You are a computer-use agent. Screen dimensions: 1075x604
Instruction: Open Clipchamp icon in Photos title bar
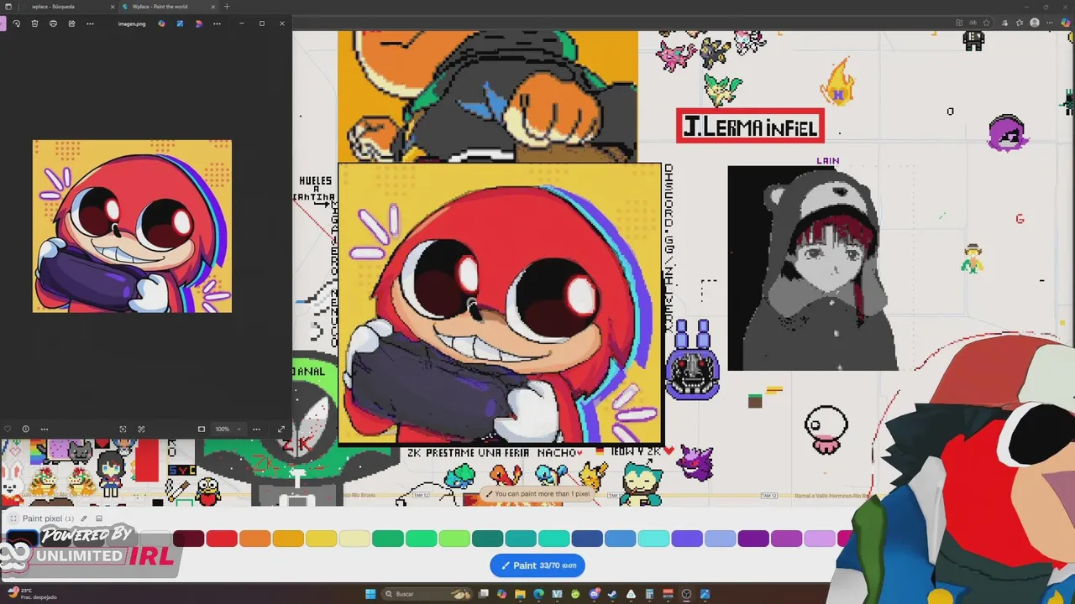coord(198,23)
